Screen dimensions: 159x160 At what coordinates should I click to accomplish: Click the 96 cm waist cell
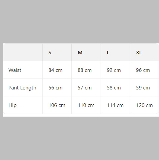144,70
